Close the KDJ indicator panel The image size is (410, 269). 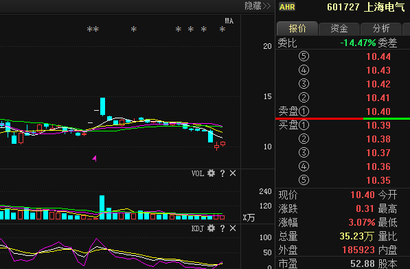click(x=233, y=228)
